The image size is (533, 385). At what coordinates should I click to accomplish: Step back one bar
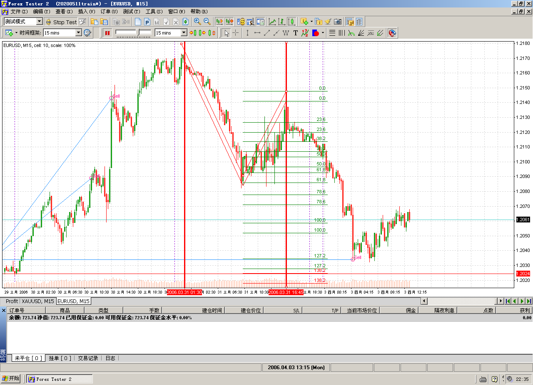pos(193,33)
